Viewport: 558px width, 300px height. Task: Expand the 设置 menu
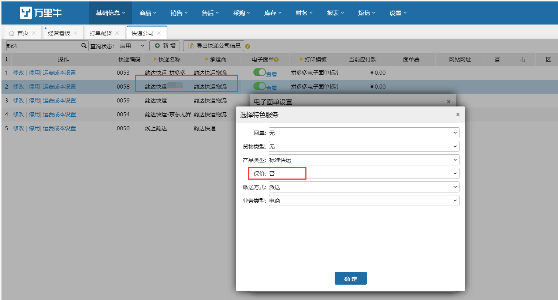point(398,13)
